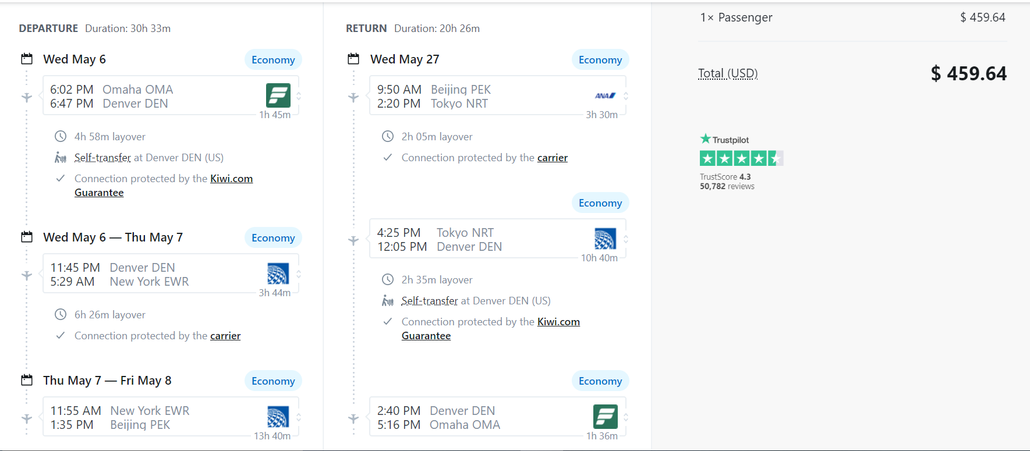Expand the New York to Beijing segment

[299, 417]
